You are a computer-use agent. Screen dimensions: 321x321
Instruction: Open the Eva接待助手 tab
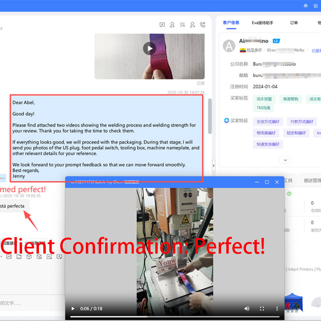pyautogui.click(x=262, y=23)
